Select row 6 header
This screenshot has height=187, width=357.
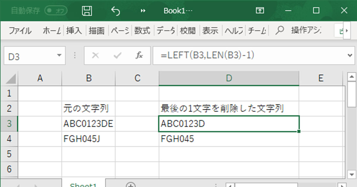(x=9, y=169)
